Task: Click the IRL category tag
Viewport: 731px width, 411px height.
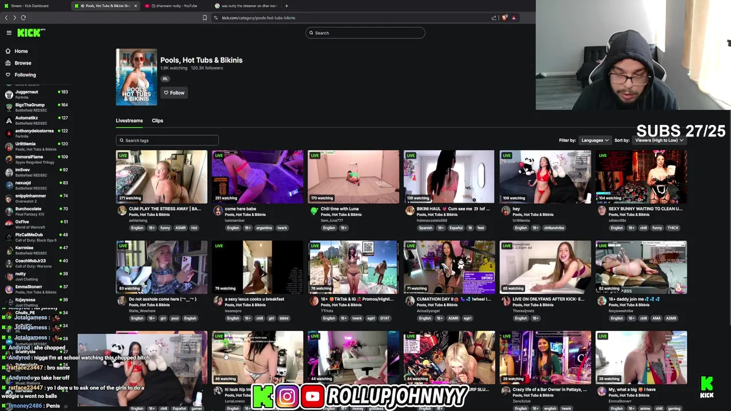Action: tap(165, 79)
